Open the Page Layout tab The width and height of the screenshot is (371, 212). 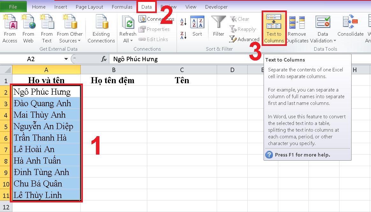[90, 7]
